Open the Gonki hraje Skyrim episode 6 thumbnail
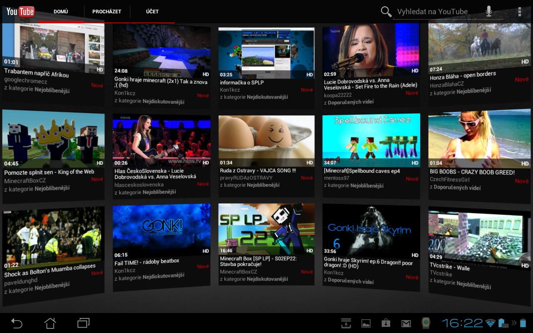 (371, 230)
